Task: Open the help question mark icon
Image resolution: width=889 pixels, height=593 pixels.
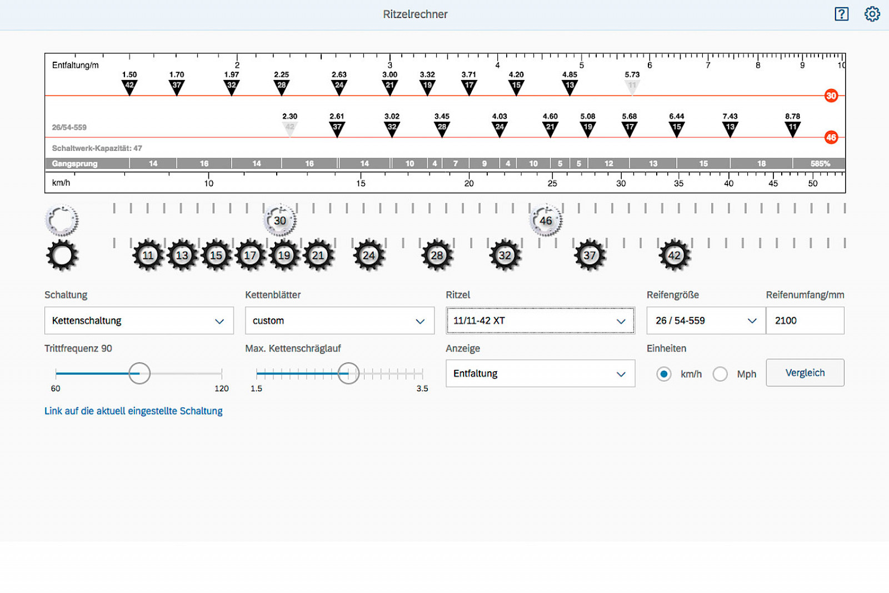Action: [841, 14]
